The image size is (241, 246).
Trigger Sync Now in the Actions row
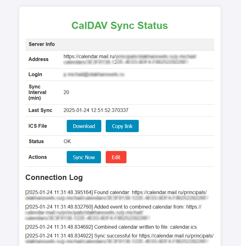click(84, 157)
